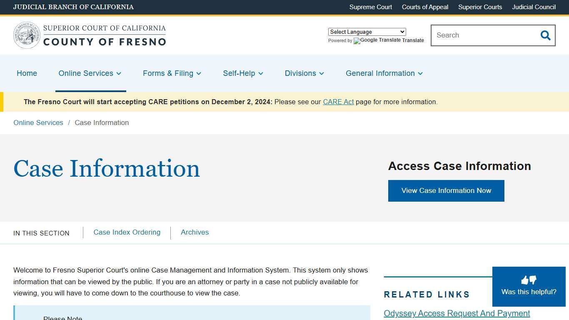Expand the Self-Help menu
Image resolution: width=569 pixels, height=320 pixels.
tap(243, 73)
